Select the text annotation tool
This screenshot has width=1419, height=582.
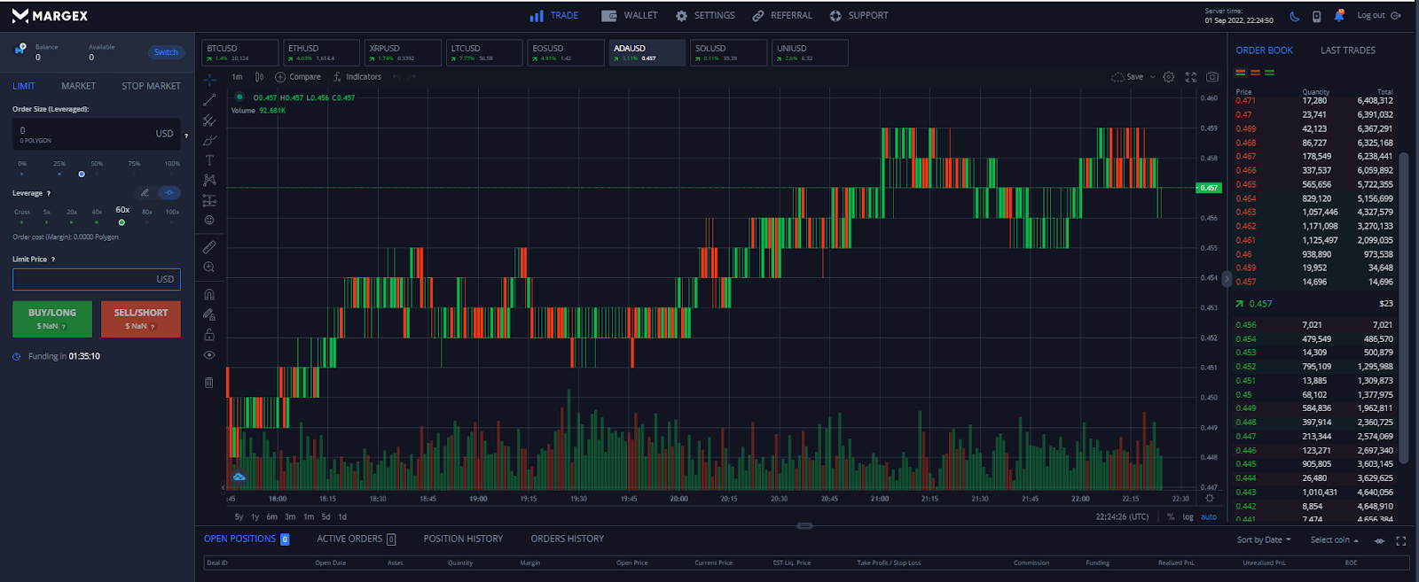[x=209, y=160]
